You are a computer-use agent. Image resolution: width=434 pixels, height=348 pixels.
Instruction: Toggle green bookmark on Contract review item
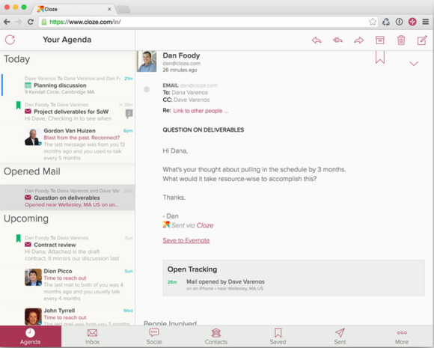(18, 239)
